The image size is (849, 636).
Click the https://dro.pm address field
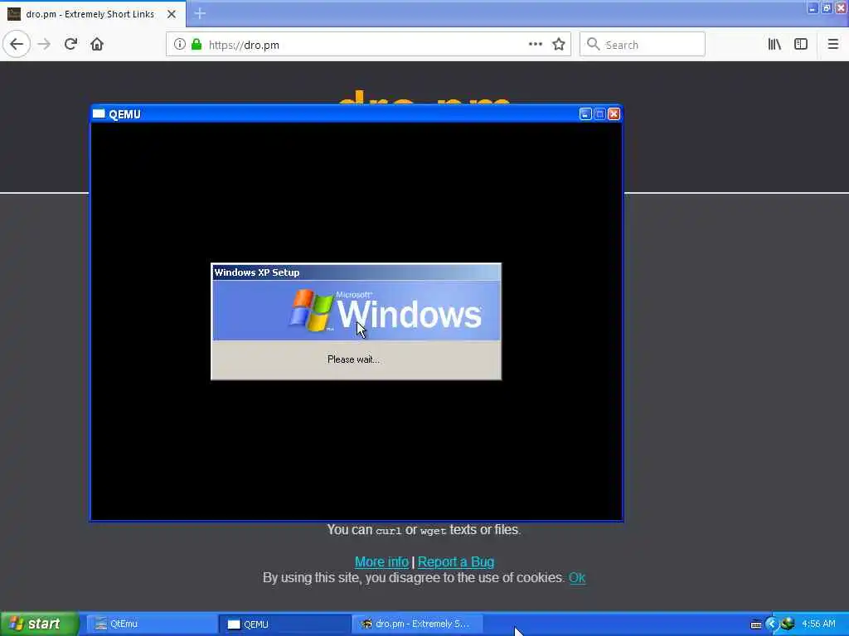[368, 45]
